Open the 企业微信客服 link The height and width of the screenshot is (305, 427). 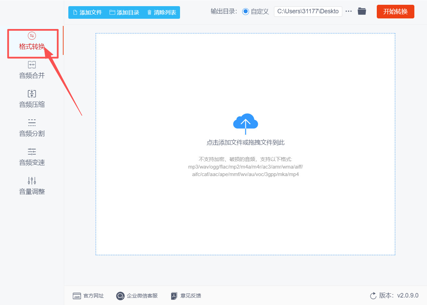click(142, 296)
